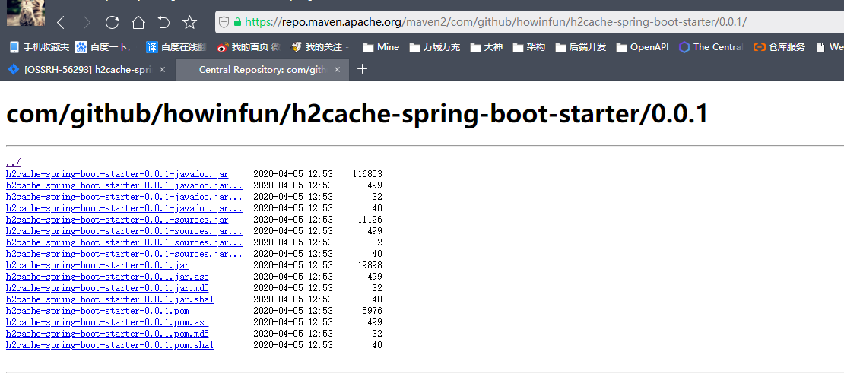Open the sources.jar... link with size 40
The height and width of the screenshot is (380, 844).
tap(125, 254)
